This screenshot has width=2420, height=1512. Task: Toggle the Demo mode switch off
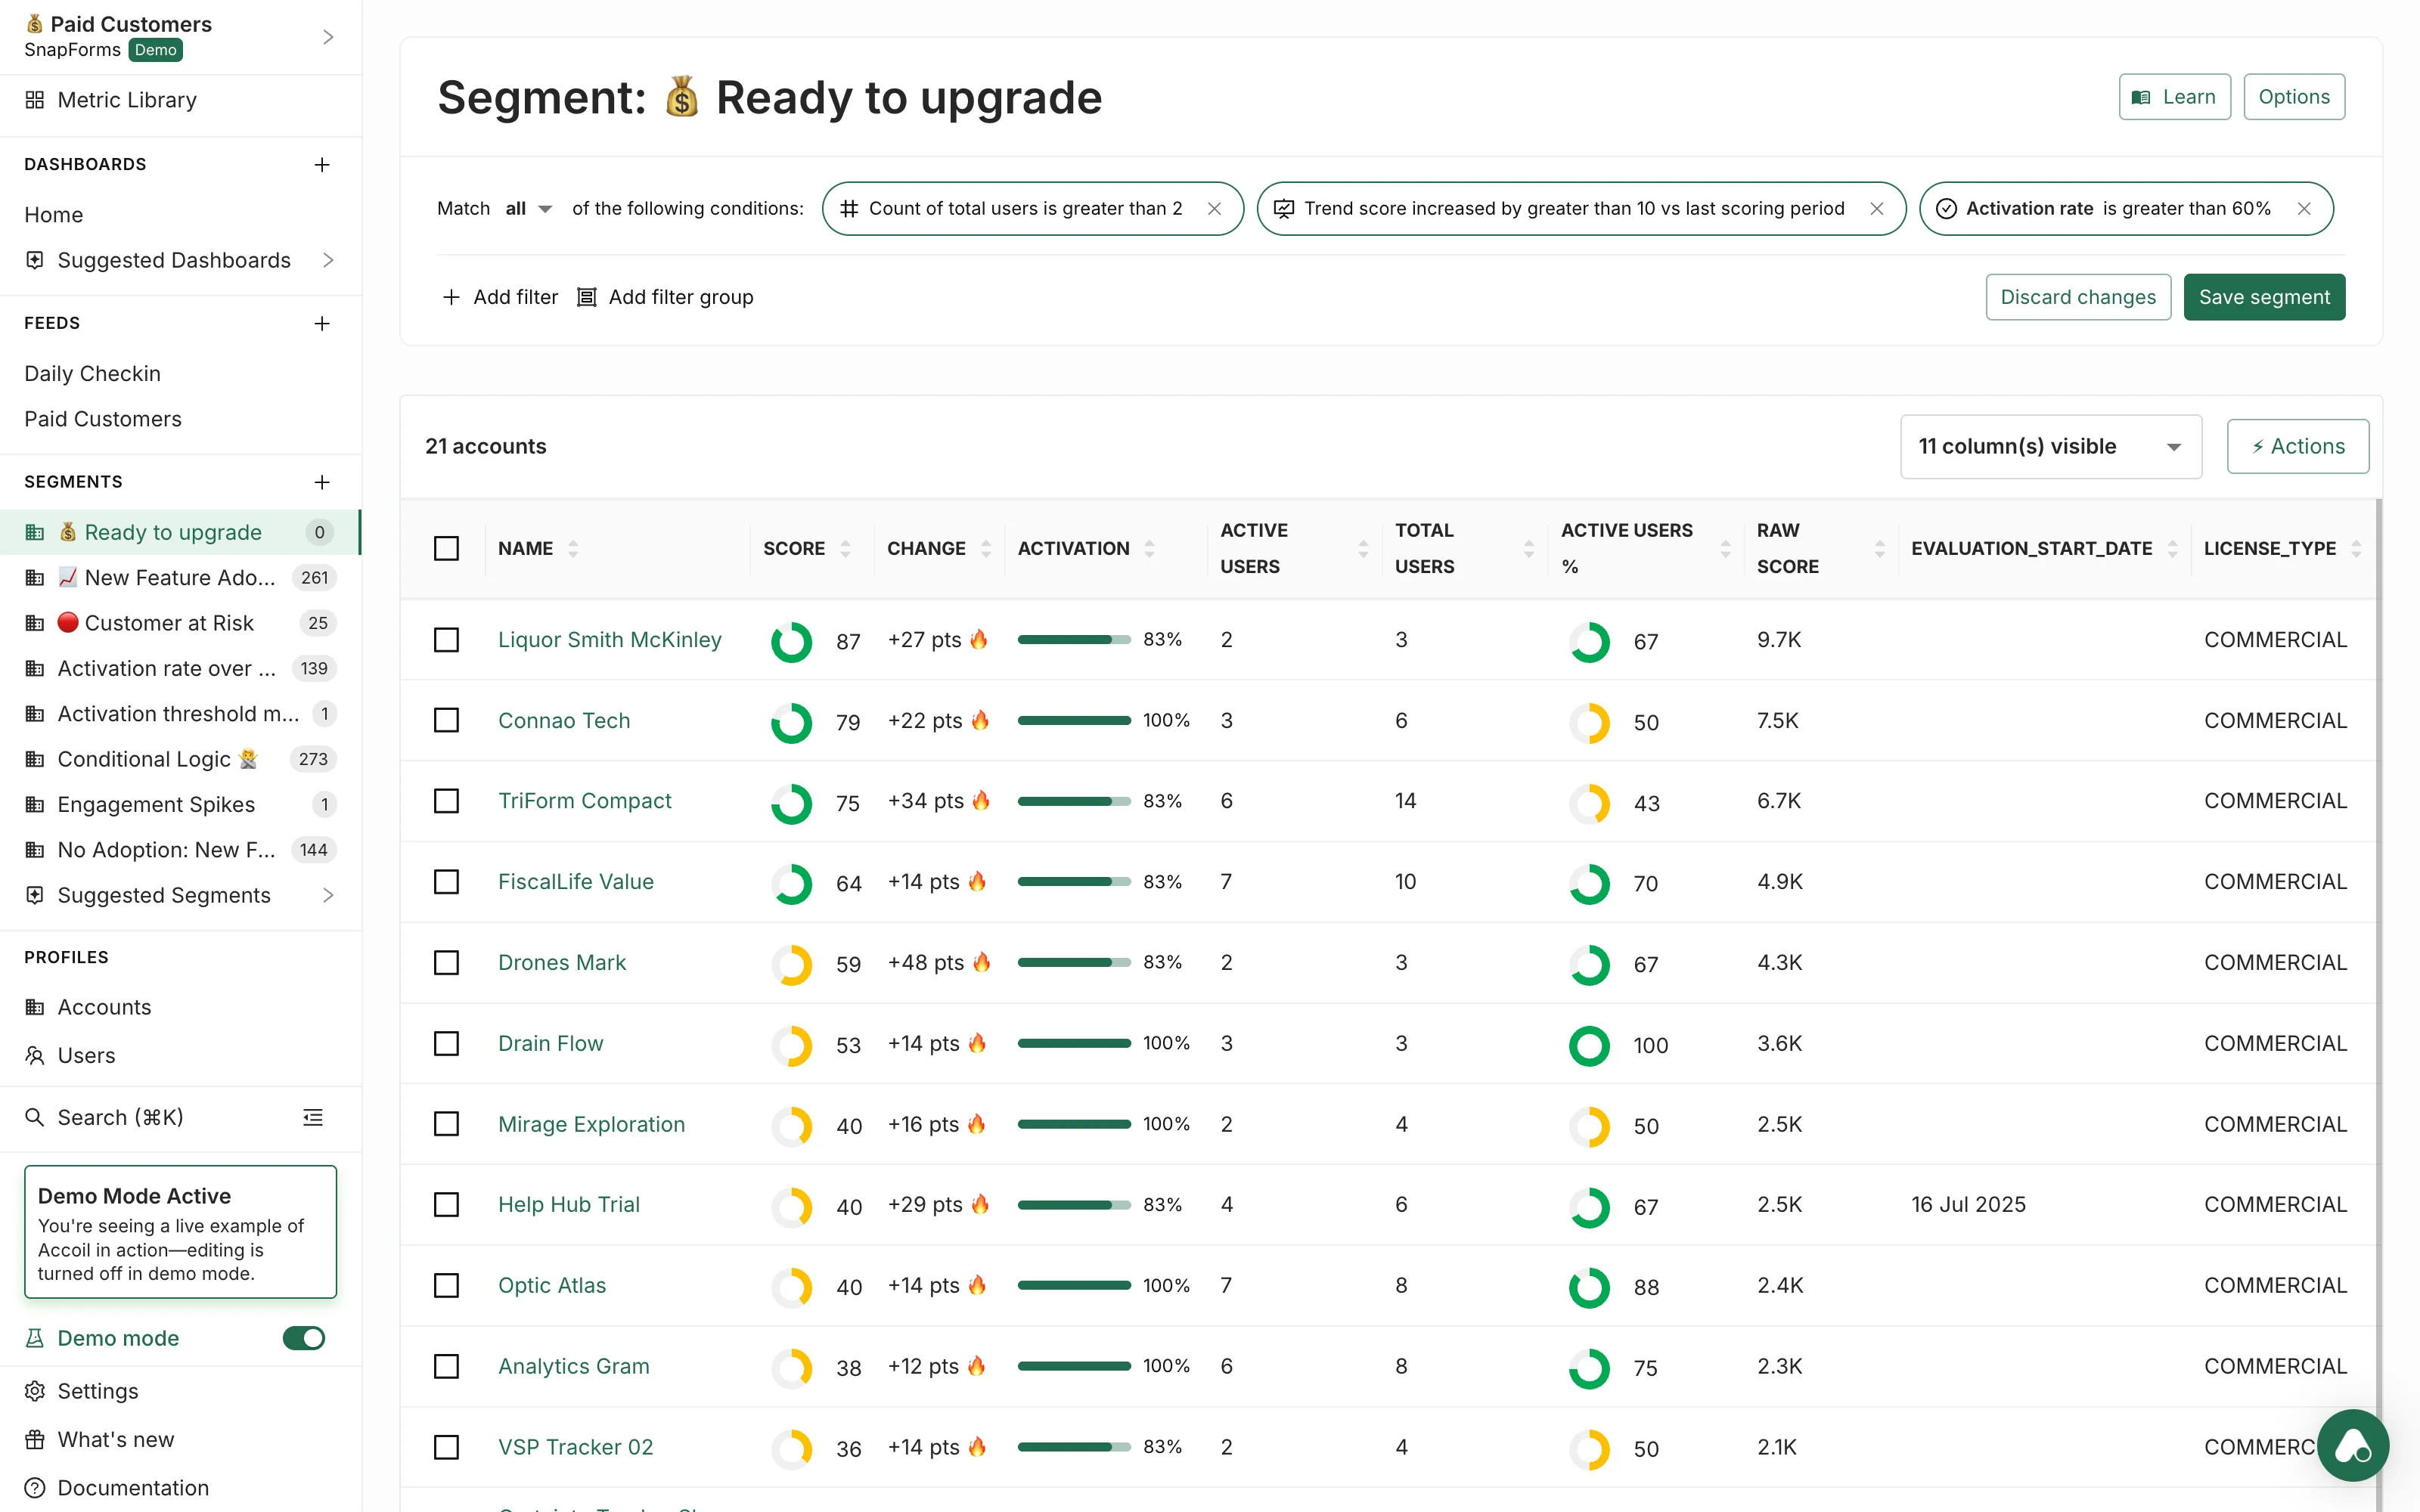point(304,1338)
